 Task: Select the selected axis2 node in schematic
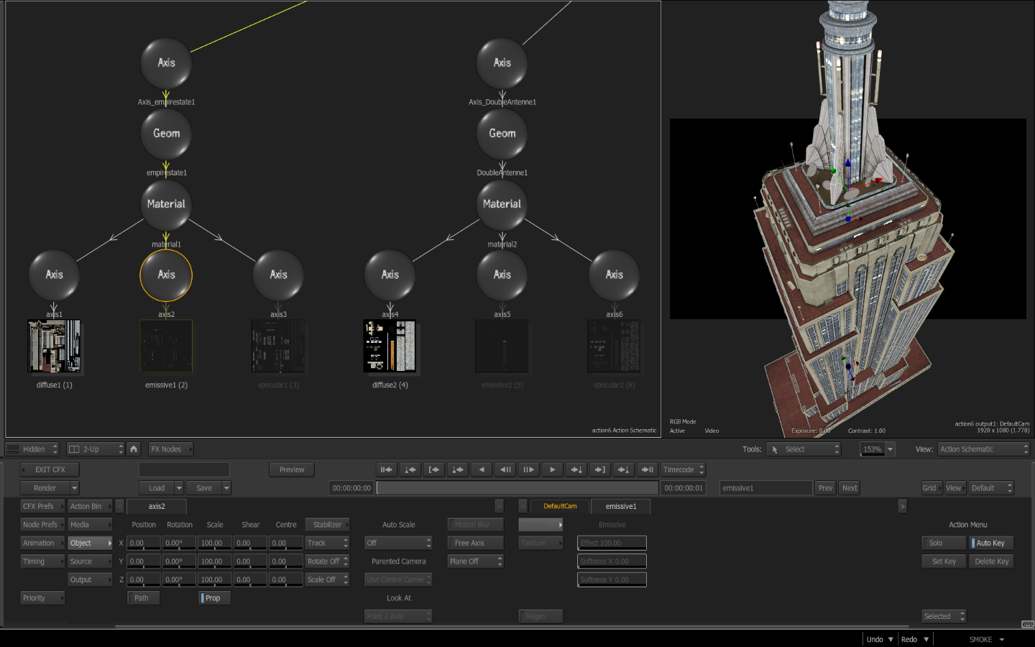[166, 275]
